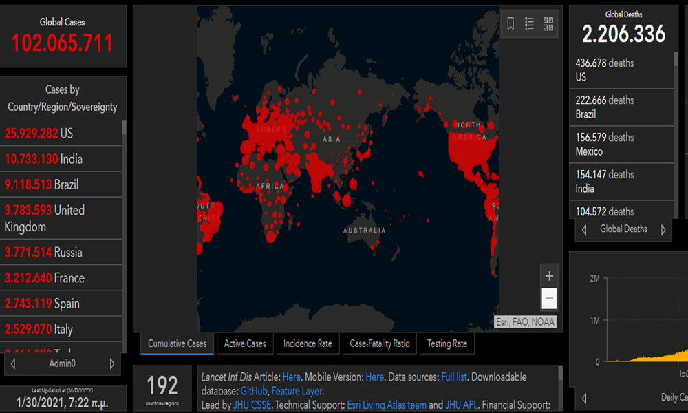This screenshot has width=688, height=413.
Task: Go to previous panel from Global Deaths
Action: coord(585,230)
